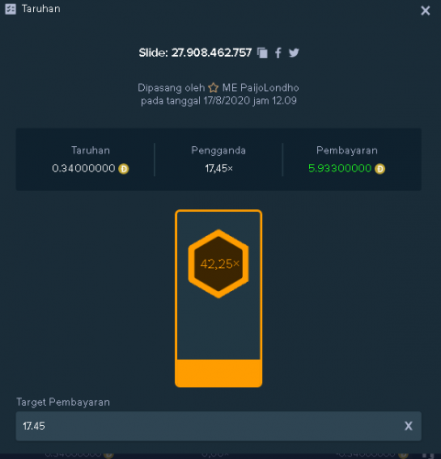Click the bet date 17/8/2020 jam 12.09

pos(250,101)
